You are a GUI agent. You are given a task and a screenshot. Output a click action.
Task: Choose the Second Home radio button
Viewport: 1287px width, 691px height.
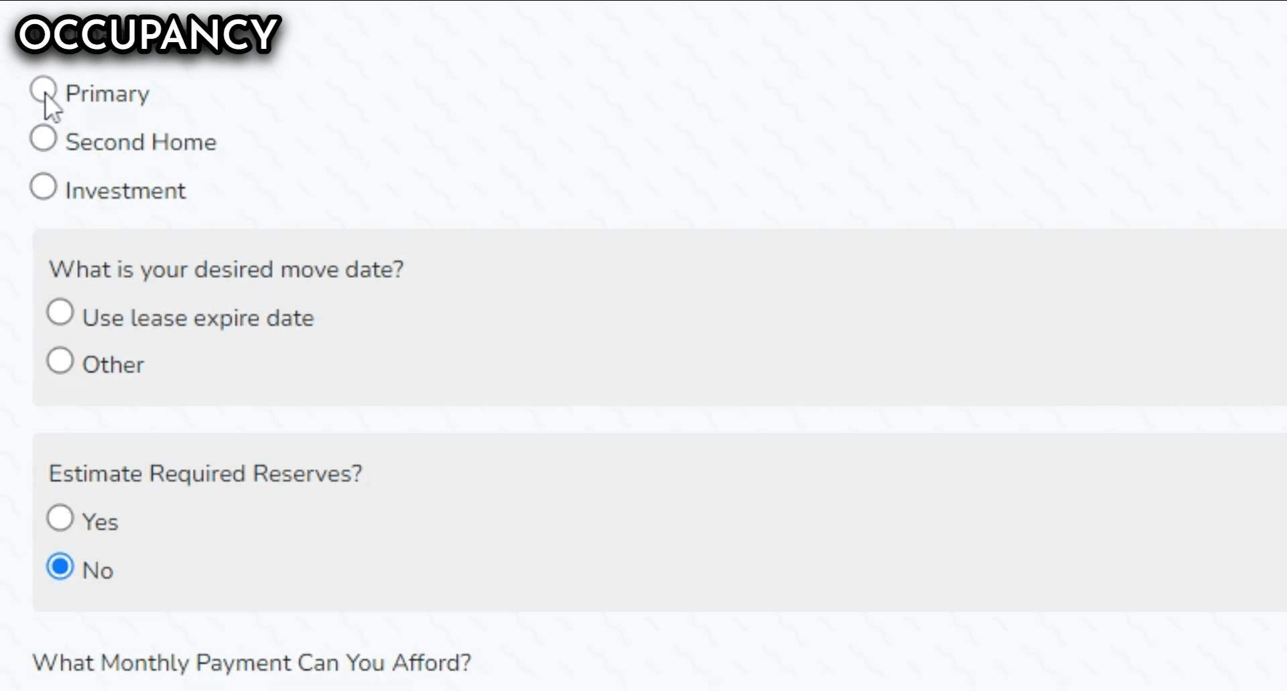pos(44,138)
